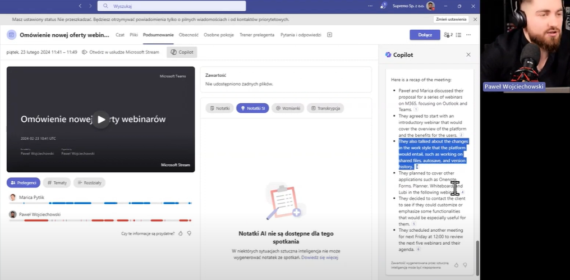Thumbs down the speaker info feedback
The image size is (570, 280).
tap(190, 233)
